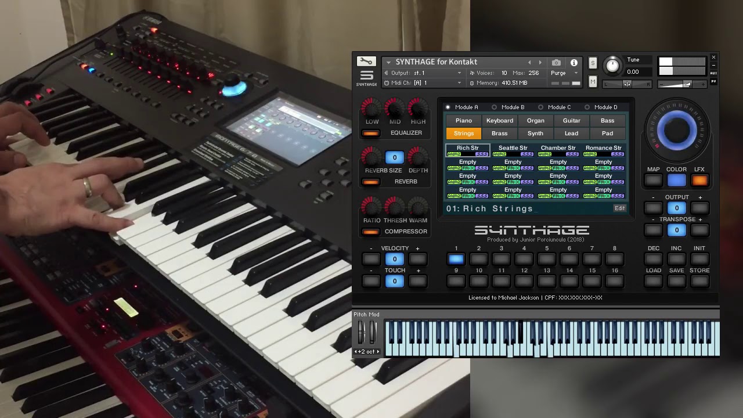Click the camera snapshot icon
Screen dimensions: 743x418
point(556,63)
